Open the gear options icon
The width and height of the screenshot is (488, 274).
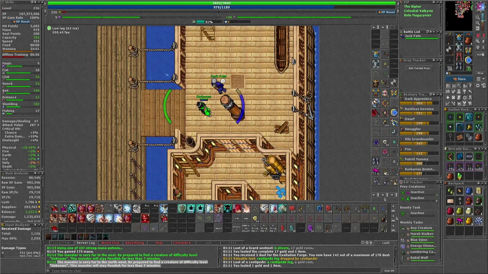[x=478, y=85]
